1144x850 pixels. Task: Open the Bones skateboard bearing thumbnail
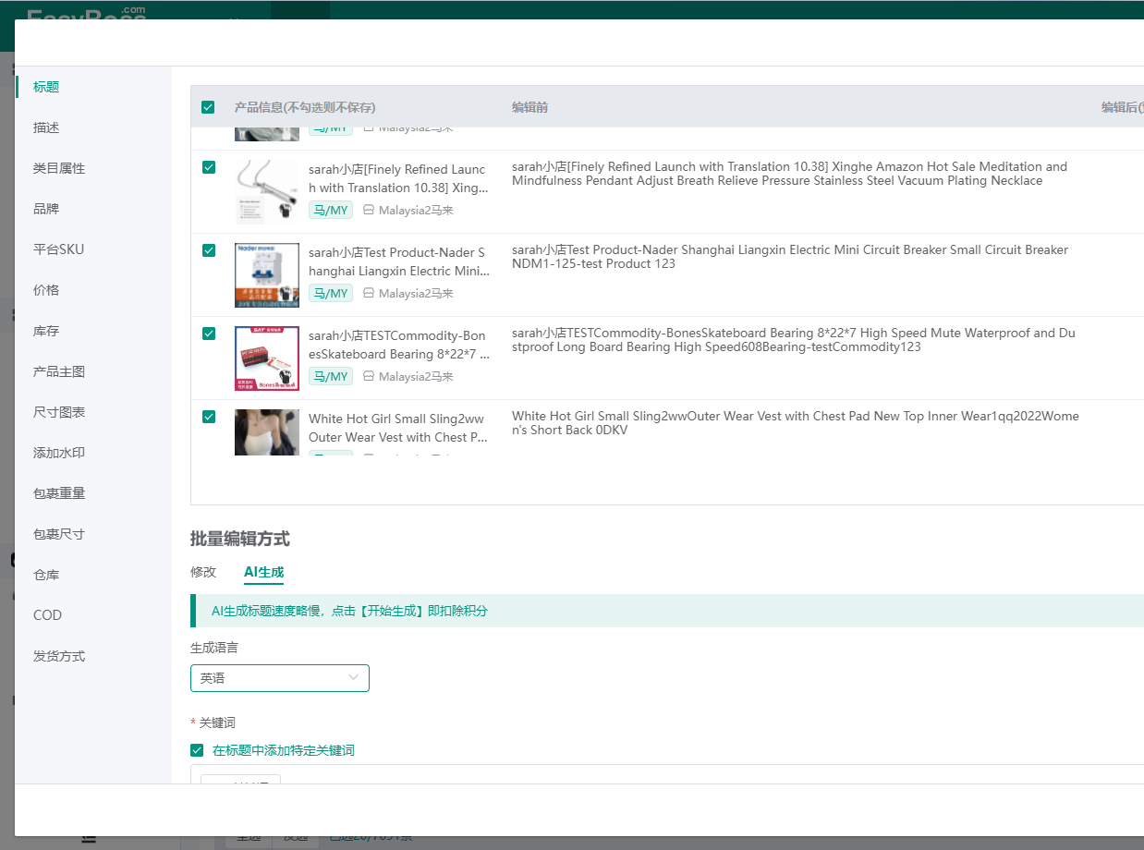click(267, 358)
